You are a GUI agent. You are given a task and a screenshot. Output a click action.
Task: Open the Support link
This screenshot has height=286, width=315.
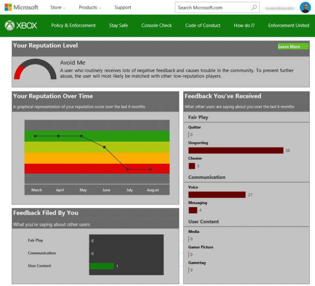click(123, 7)
